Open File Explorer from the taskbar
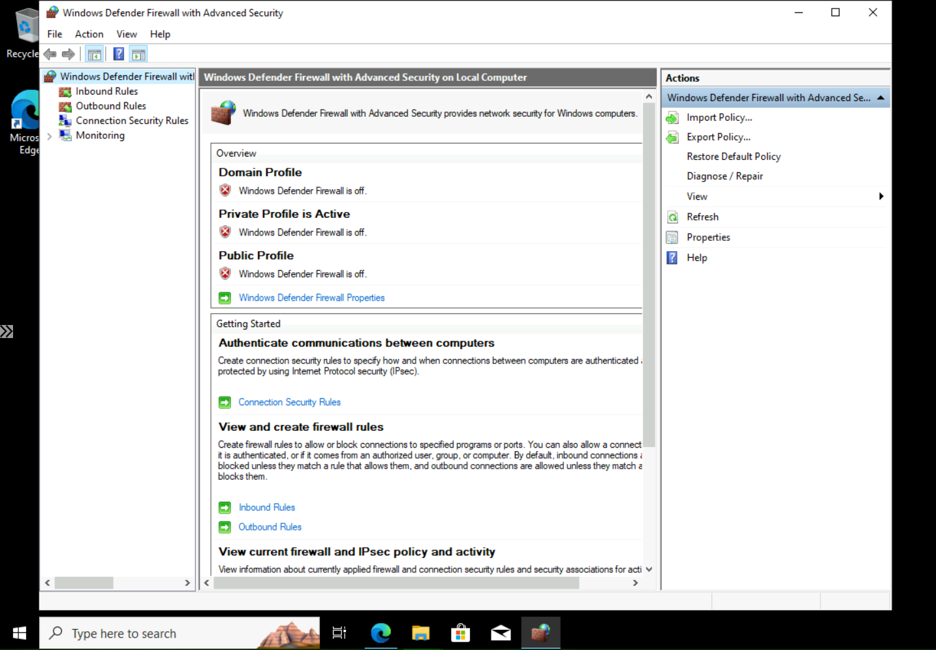 (420, 633)
